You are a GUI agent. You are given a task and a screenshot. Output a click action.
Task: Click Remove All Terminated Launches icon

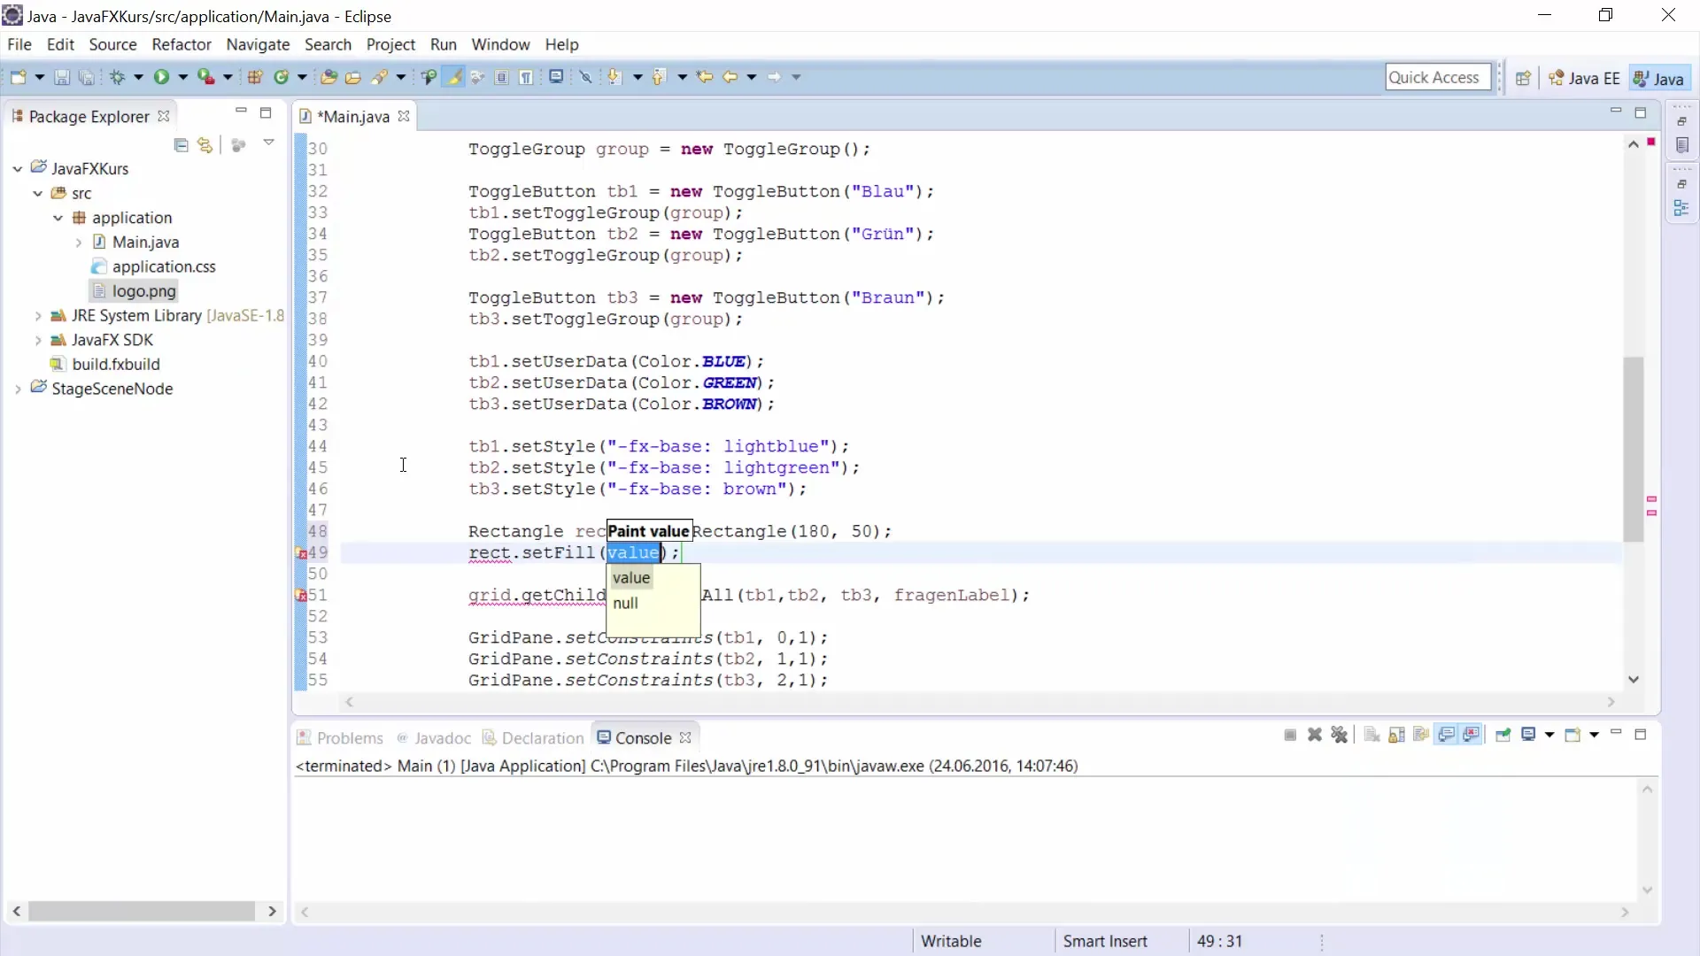[1340, 736]
